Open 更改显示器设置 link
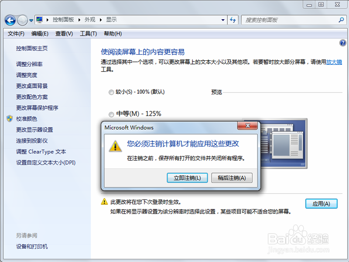Screen dimensions: 349x262 (x=34, y=130)
